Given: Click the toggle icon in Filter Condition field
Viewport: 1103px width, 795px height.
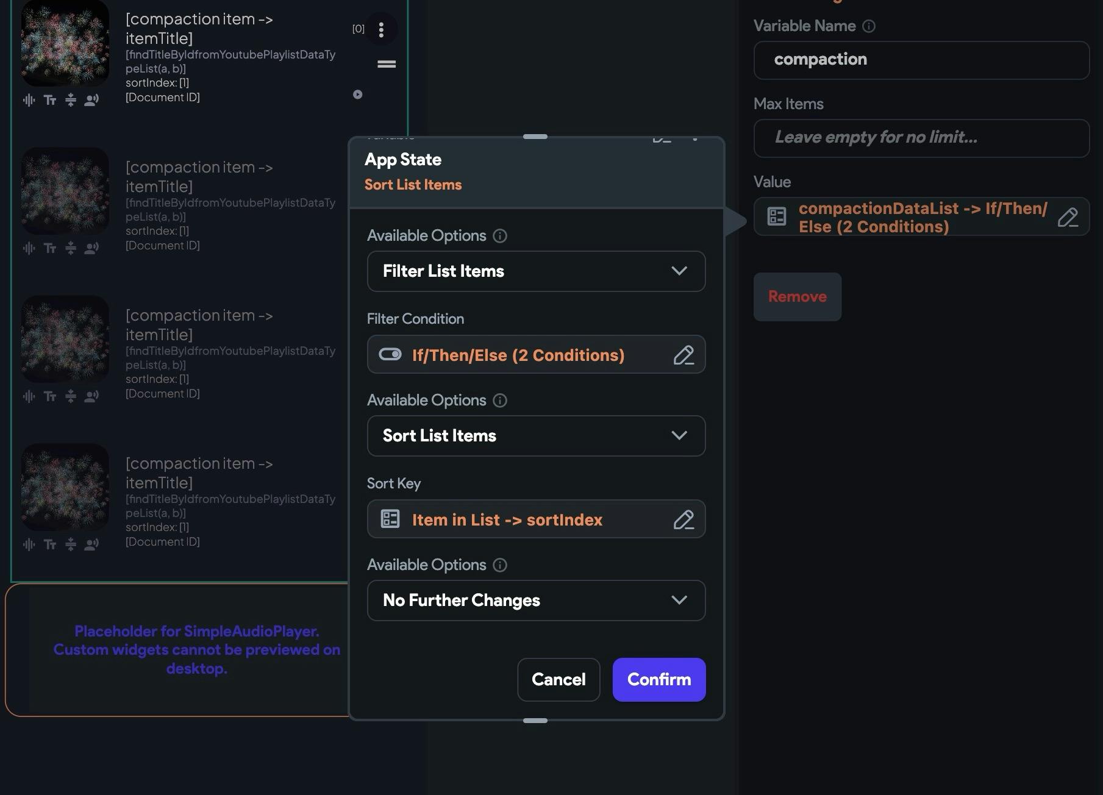Looking at the screenshot, I should click(x=390, y=354).
